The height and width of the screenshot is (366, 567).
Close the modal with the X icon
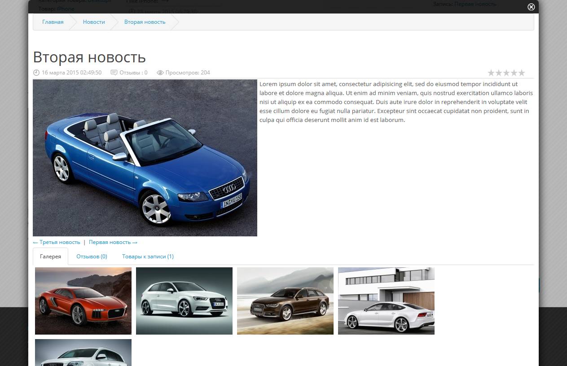[x=531, y=7]
